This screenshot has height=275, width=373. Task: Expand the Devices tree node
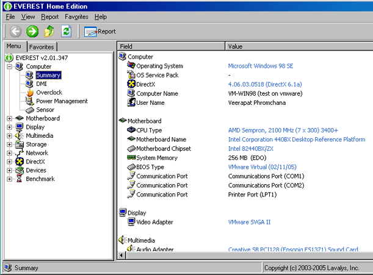click(x=9, y=170)
